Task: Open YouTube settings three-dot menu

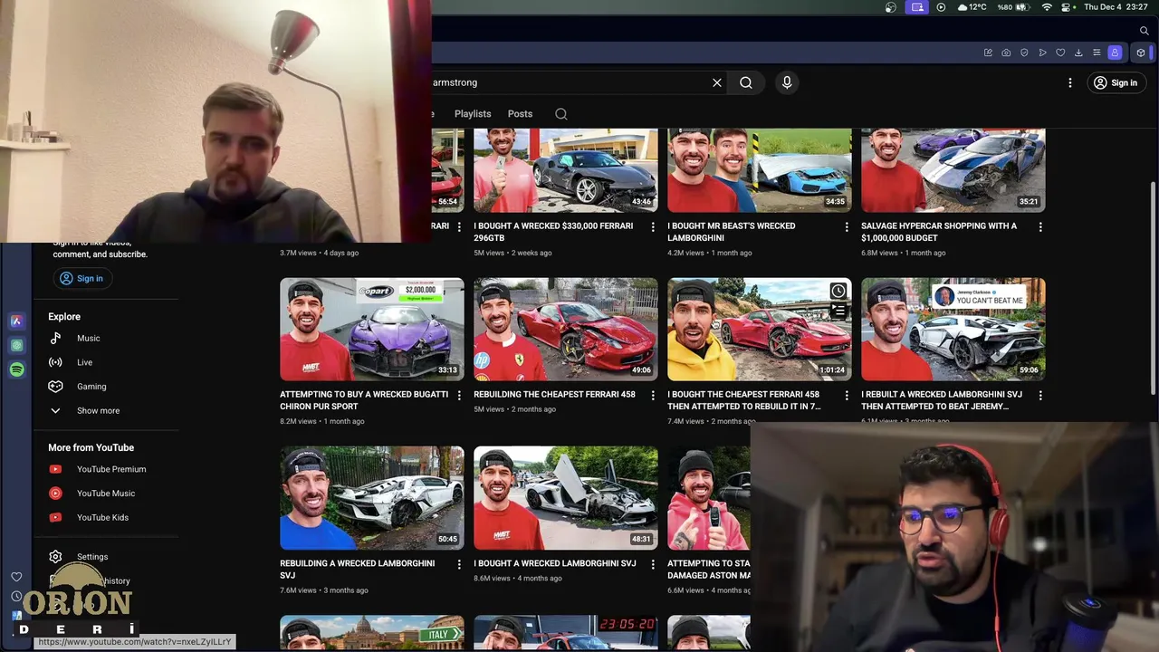Action: 1070,82
